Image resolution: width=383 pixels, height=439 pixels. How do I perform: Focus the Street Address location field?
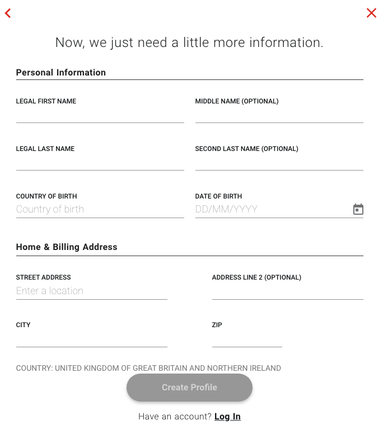coord(91,291)
